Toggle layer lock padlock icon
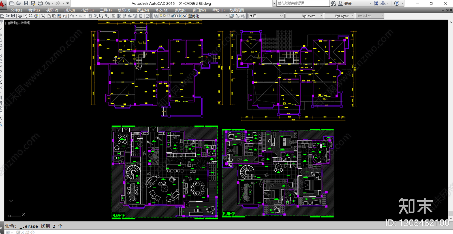 coord(173,16)
